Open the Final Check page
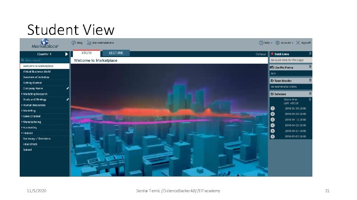The height and width of the screenshot is (200, 357). click(45, 144)
